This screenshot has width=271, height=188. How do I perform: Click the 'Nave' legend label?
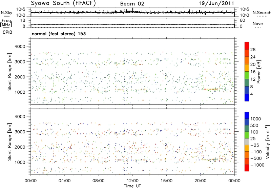(x=258, y=23)
